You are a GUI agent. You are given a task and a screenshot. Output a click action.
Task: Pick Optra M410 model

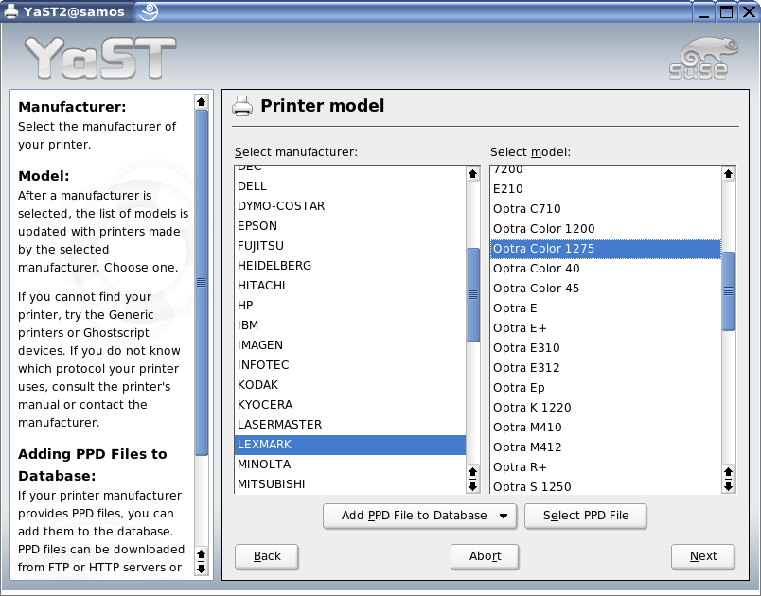[606, 428]
